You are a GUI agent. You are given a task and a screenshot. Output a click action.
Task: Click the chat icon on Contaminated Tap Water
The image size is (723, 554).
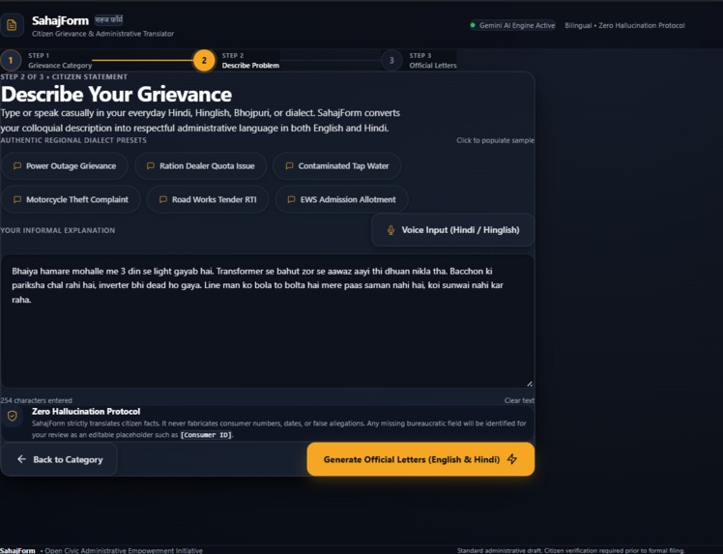click(x=289, y=166)
